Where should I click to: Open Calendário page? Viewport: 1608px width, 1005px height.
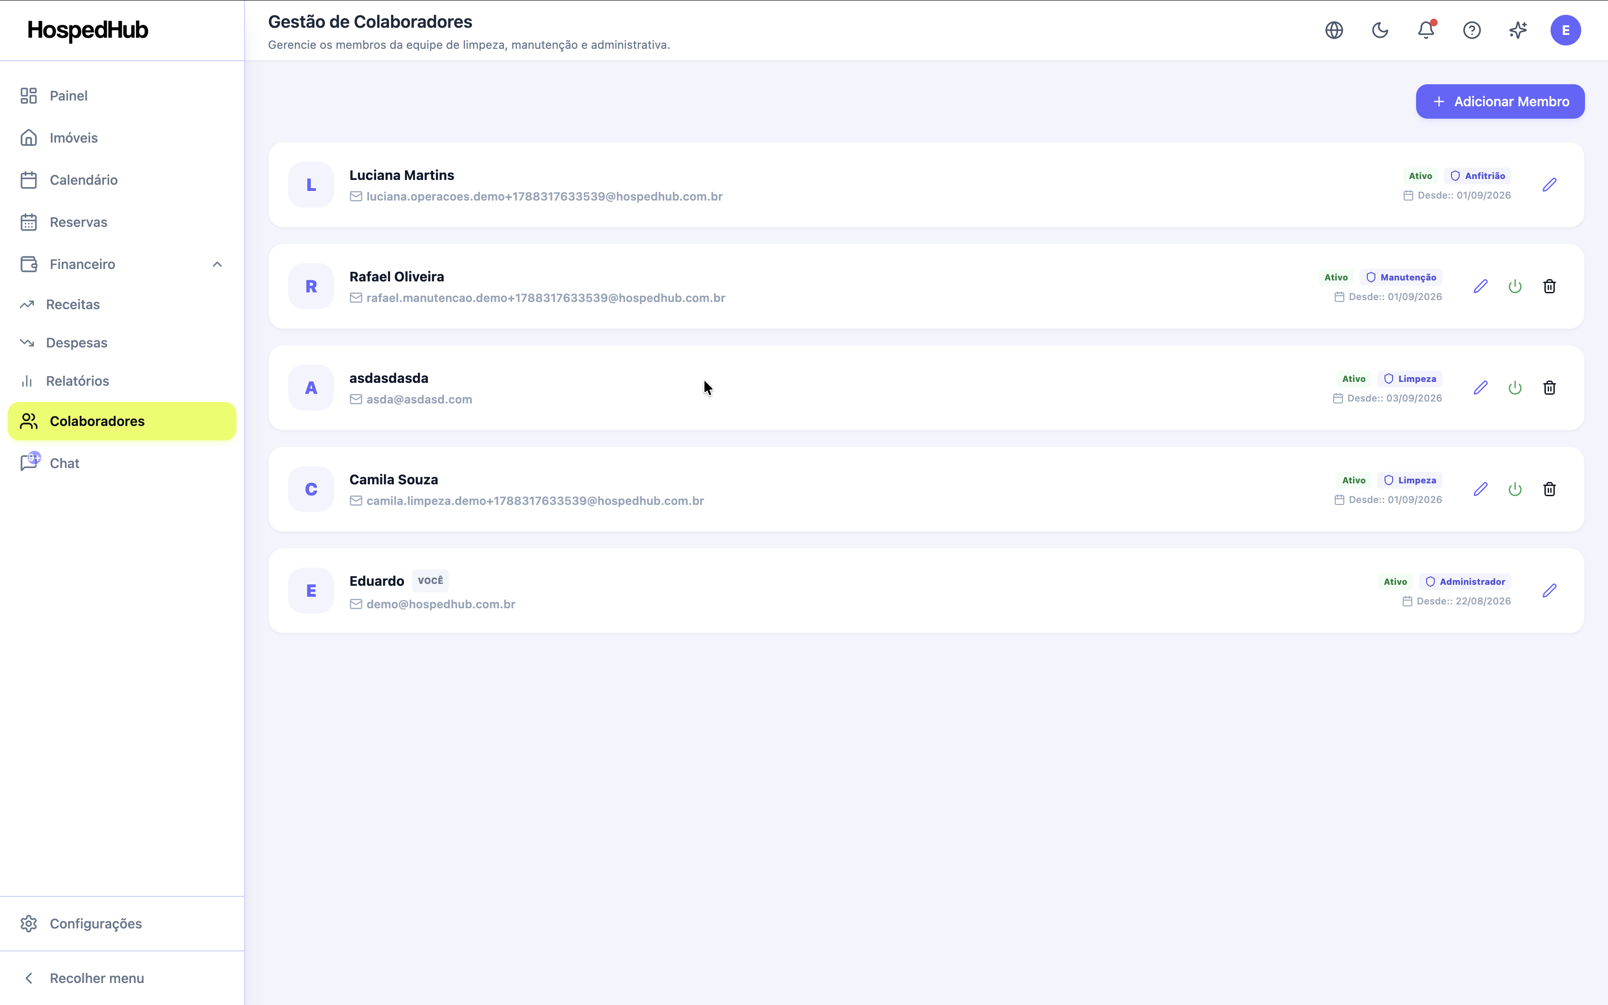(x=122, y=180)
